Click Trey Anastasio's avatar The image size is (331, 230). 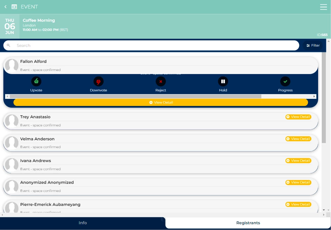[12, 121]
